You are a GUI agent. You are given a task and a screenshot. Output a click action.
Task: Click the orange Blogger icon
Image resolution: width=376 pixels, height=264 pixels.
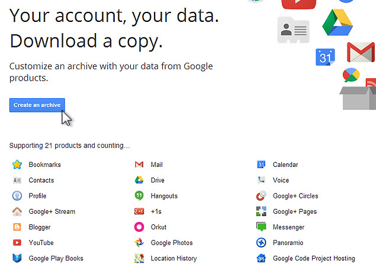tap(17, 227)
